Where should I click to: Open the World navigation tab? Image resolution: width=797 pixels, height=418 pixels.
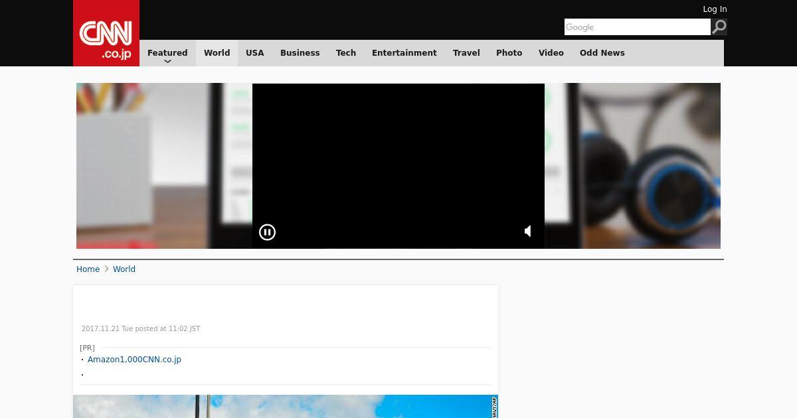[217, 53]
